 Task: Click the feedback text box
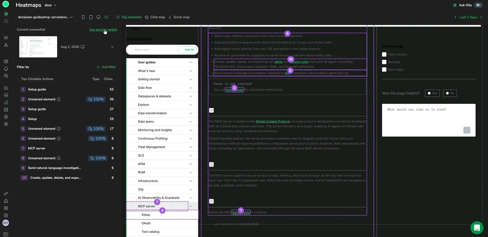coord(429,120)
